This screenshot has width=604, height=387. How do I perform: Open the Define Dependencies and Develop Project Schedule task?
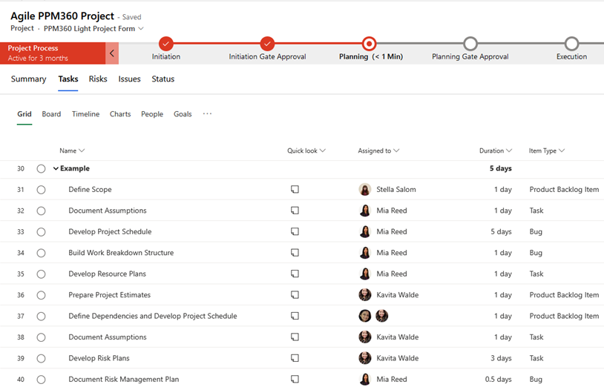tap(152, 317)
